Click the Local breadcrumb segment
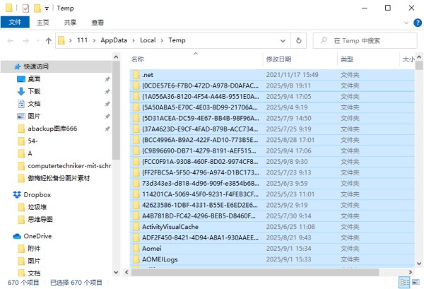Viewport: 424px width, 289px height. click(x=148, y=40)
